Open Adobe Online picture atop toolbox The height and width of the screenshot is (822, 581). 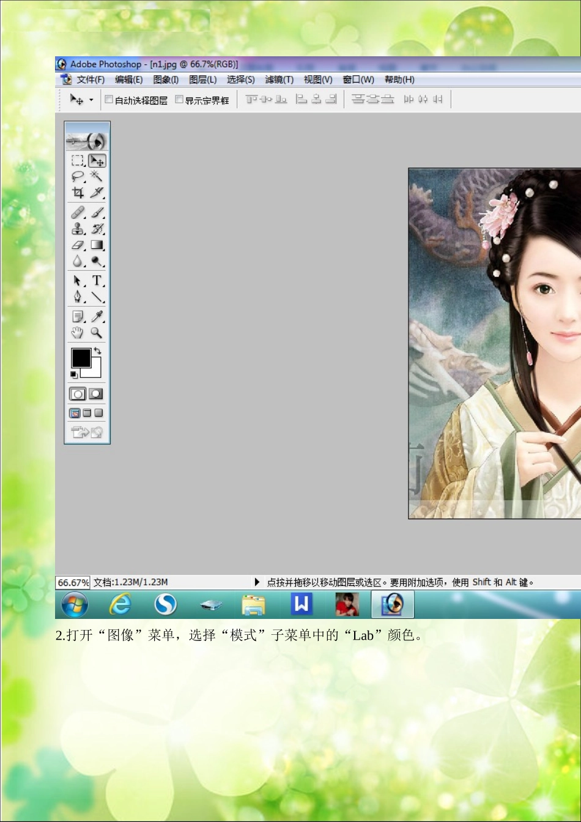(87, 141)
